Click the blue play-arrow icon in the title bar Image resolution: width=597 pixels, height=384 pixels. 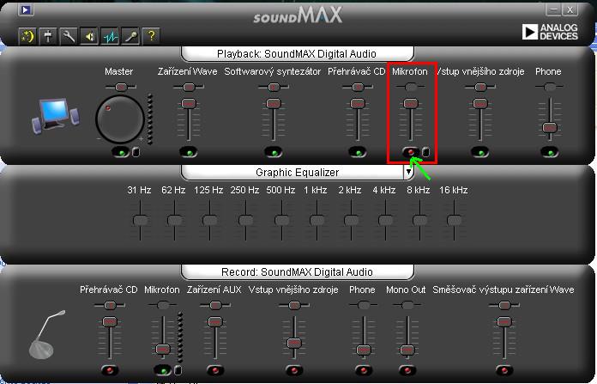(26, 10)
